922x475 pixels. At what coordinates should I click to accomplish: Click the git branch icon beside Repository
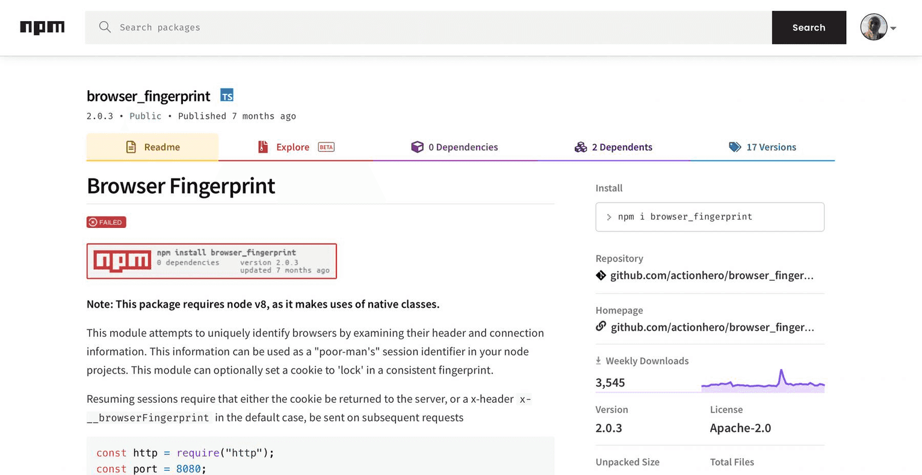(x=600, y=275)
